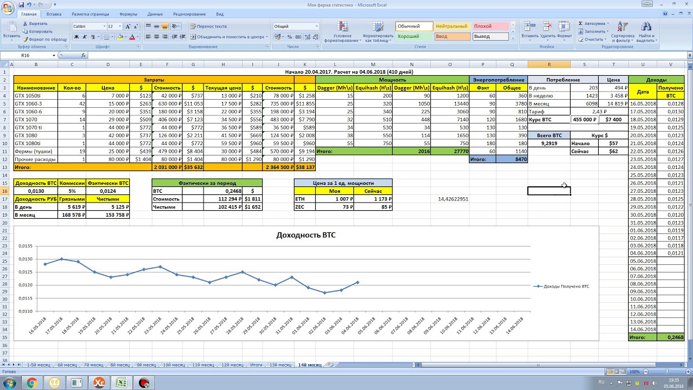Align cell text right
Viewport: 693px width, 390px height.
pos(165,37)
